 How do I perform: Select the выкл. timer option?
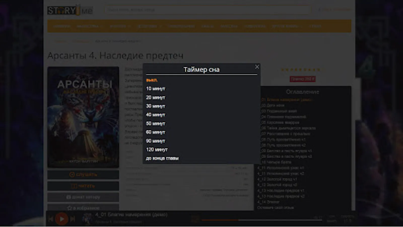click(x=152, y=80)
